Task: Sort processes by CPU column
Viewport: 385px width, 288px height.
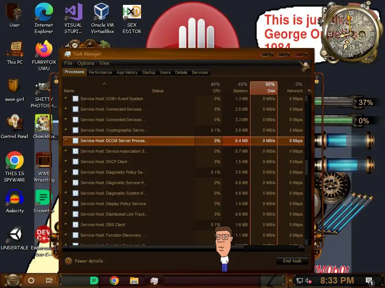Action: [209, 88]
